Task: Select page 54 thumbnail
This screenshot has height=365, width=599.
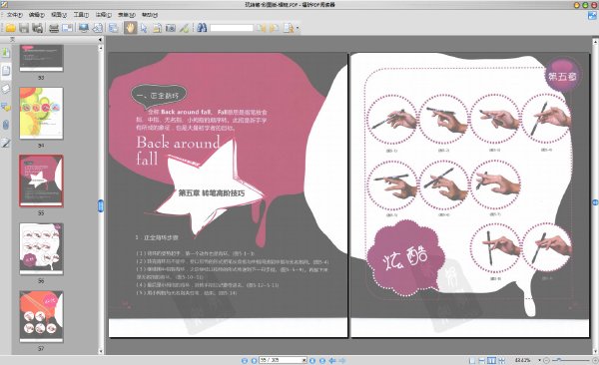Action: 41,113
